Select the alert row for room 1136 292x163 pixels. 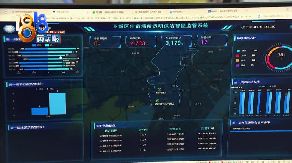coord(157,150)
